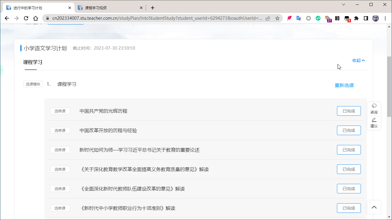
Task: Open the Chrome side panel icon
Action: pyautogui.click(x=366, y=18)
